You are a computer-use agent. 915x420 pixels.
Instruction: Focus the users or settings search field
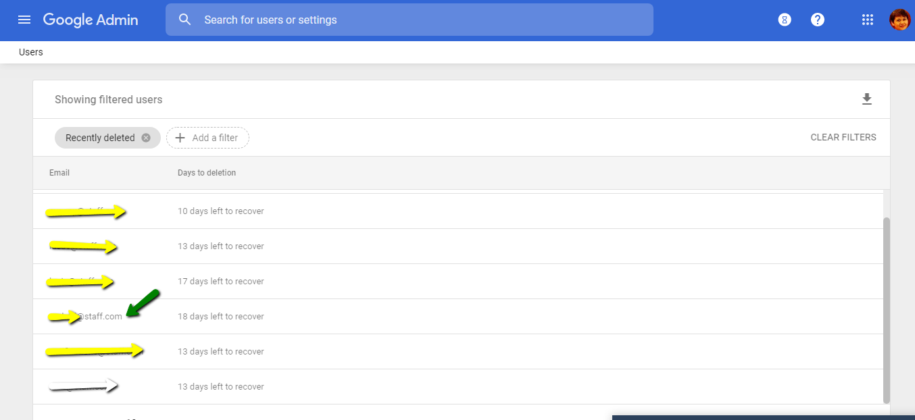coord(419,20)
